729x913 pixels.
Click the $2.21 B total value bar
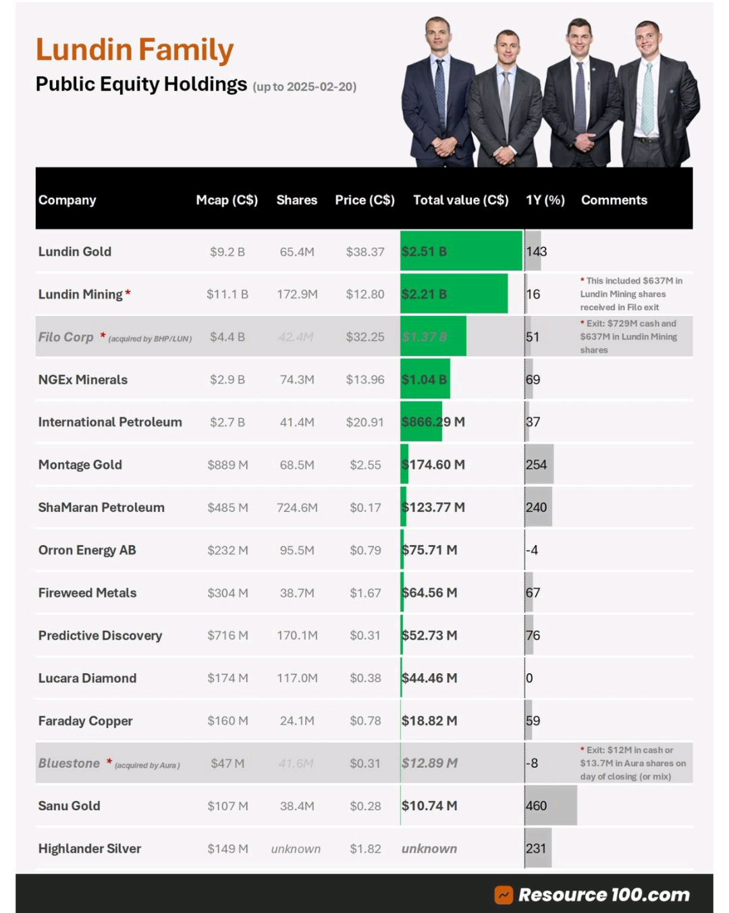click(x=454, y=294)
